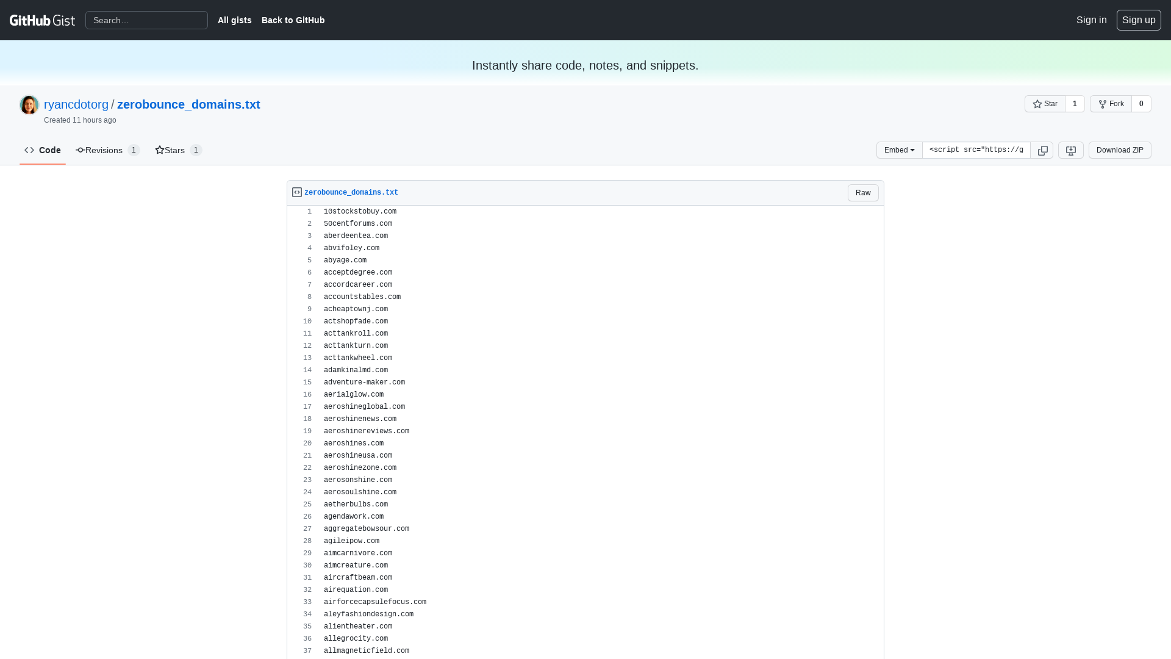Open the Embed dropdown
The width and height of the screenshot is (1171, 659).
coord(898,150)
